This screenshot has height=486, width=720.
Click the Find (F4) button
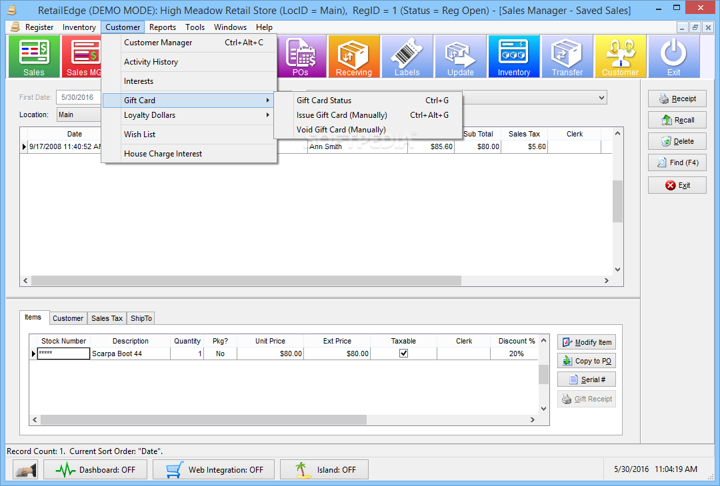click(677, 162)
